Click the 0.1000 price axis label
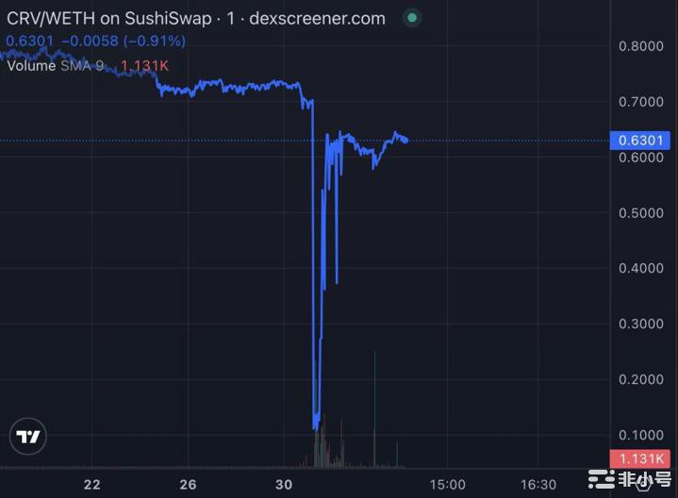The image size is (678, 498). pos(641,435)
